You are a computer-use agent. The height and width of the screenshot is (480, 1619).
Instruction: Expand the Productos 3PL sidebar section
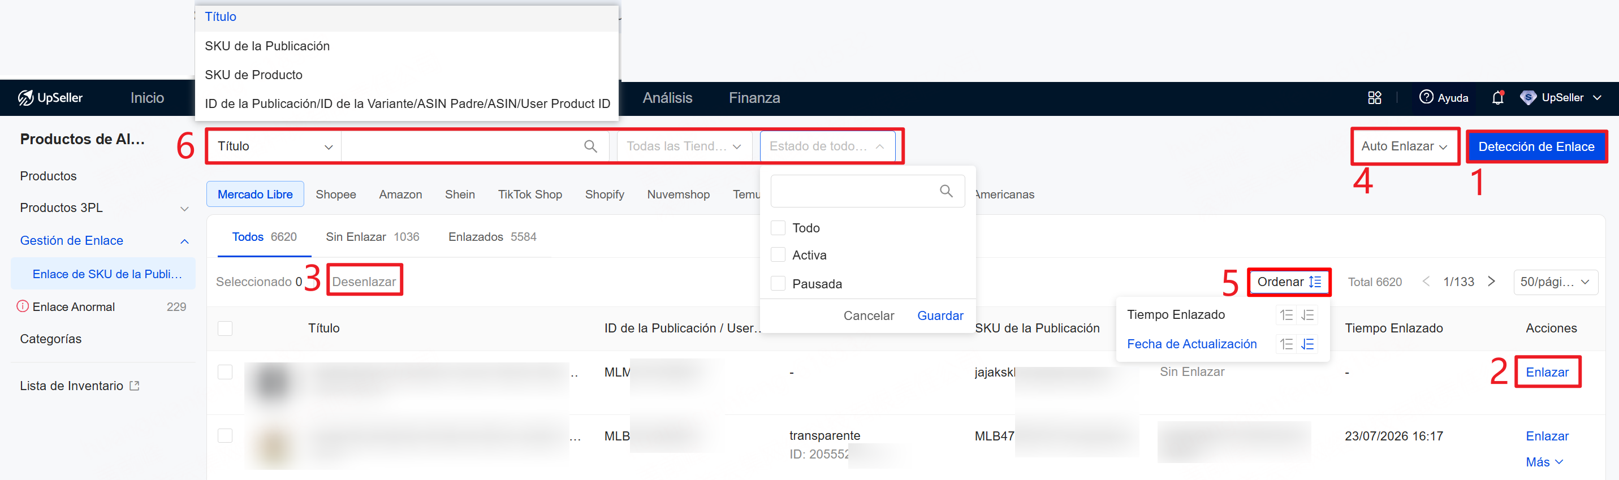pyautogui.click(x=184, y=209)
